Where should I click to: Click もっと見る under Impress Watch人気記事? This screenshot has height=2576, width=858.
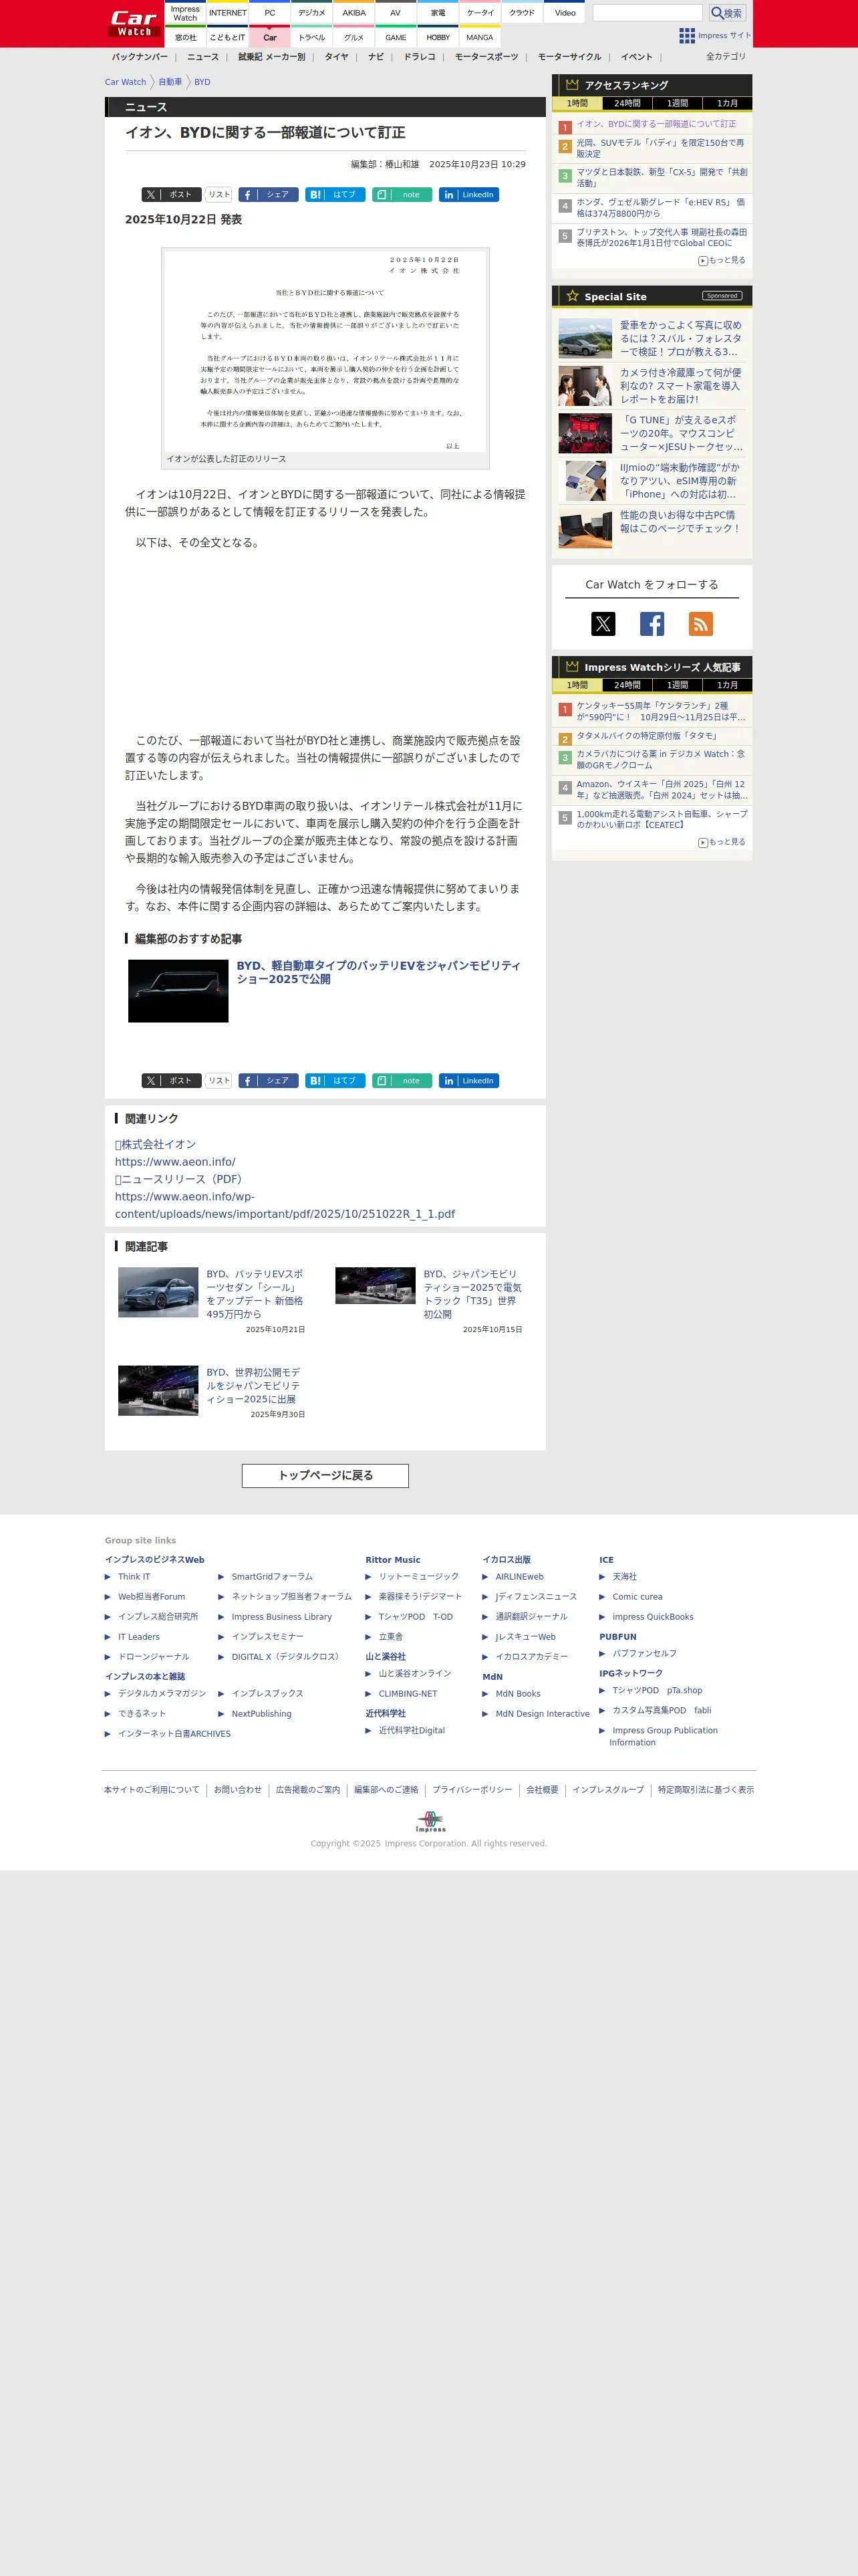tap(722, 842)
